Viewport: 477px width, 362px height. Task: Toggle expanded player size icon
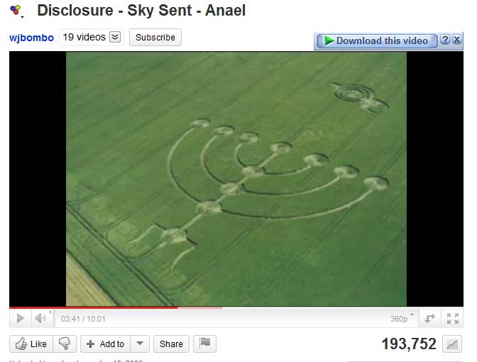[429, 319]
